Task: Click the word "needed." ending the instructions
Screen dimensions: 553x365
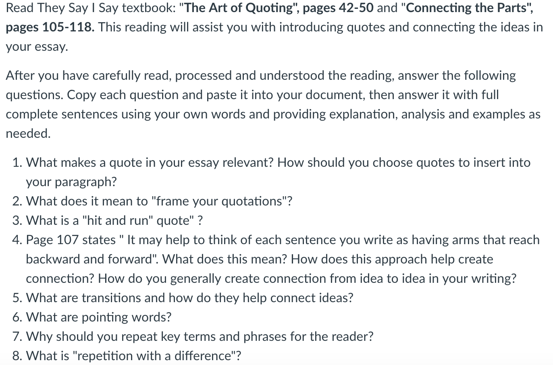Action: 28,133
